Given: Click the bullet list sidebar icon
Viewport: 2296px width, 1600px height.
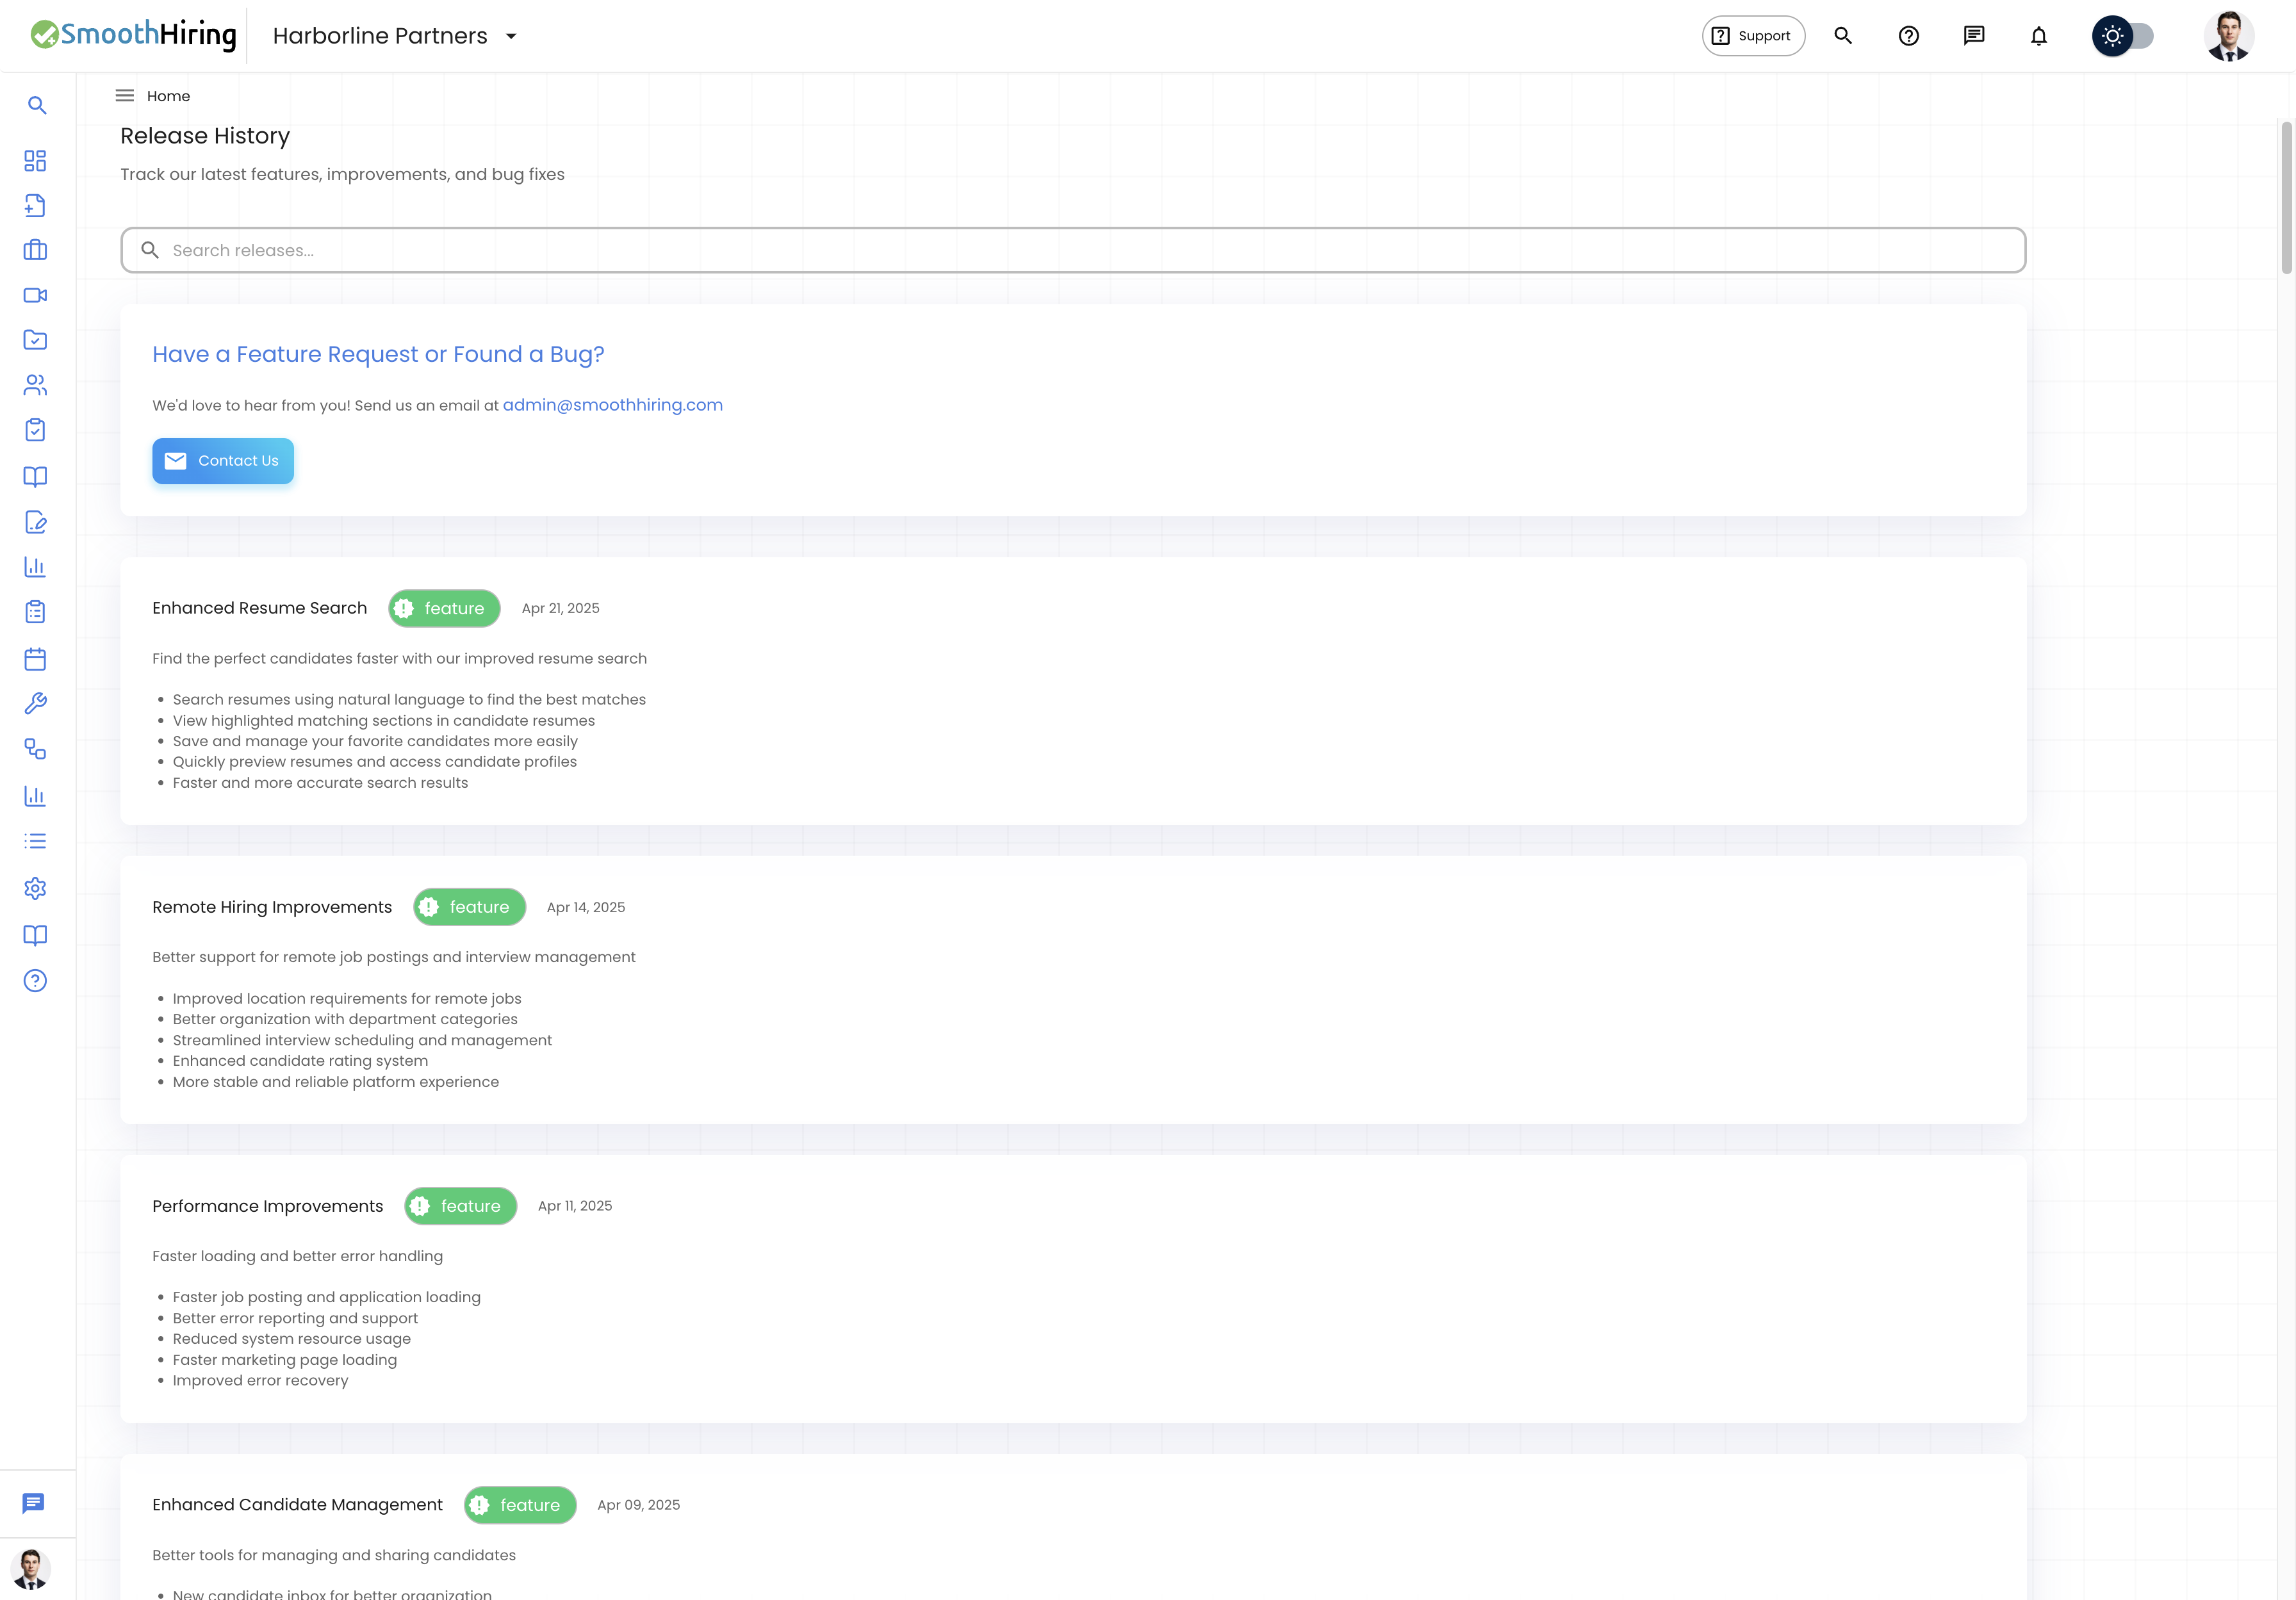Looking at the screenshot, I should pos(35,841).
